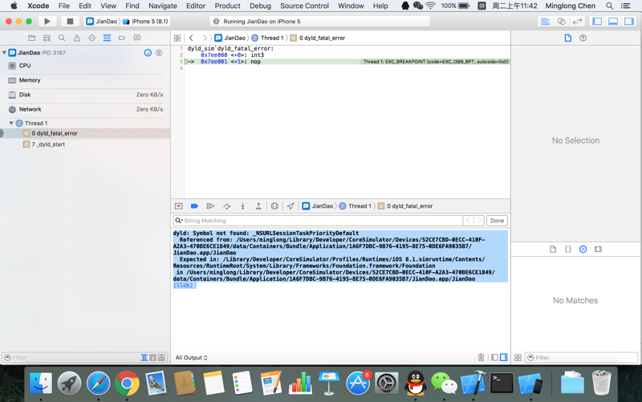
Task: Finish console search with Done button
Action: click(497, 221)
